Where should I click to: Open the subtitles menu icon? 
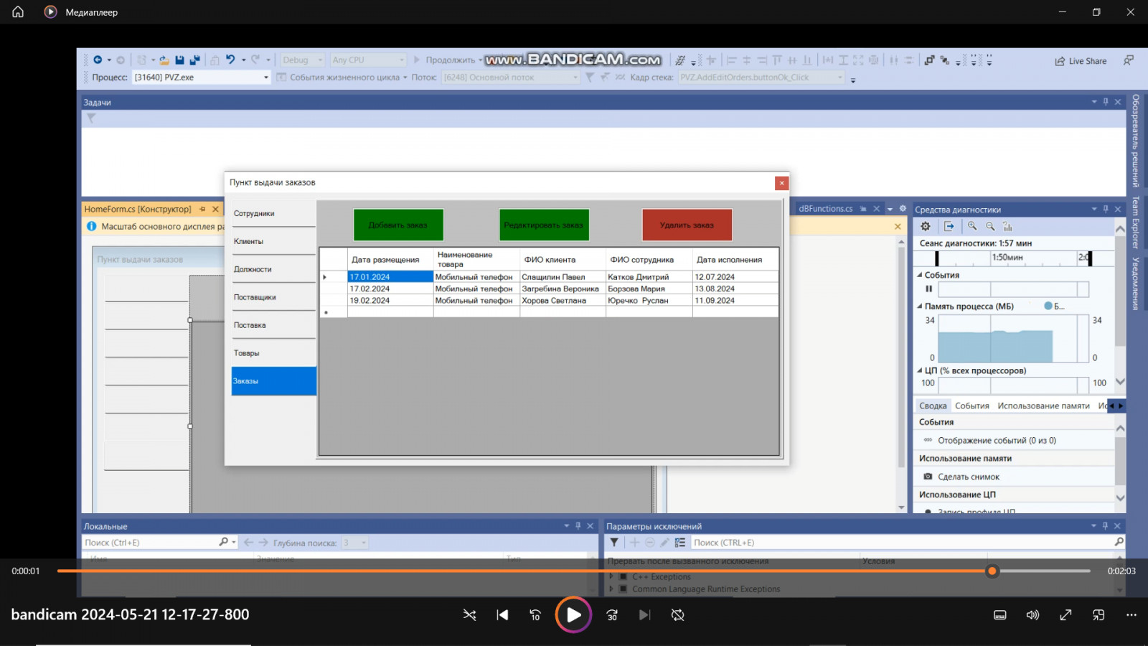[x=999, y=615]
